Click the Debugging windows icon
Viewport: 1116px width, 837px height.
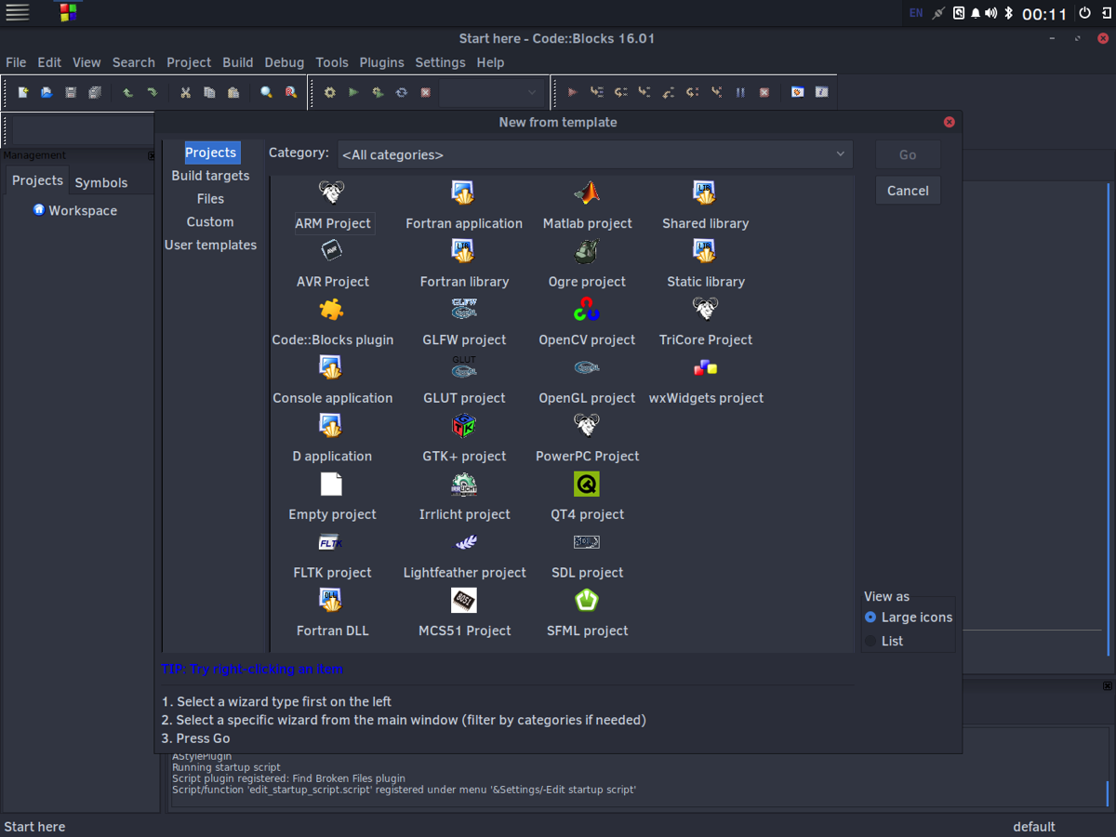(x=797, y=93)
